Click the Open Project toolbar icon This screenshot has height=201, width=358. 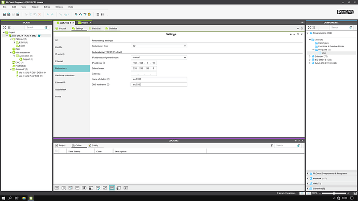pyautogui.click(x=9, y=15)
